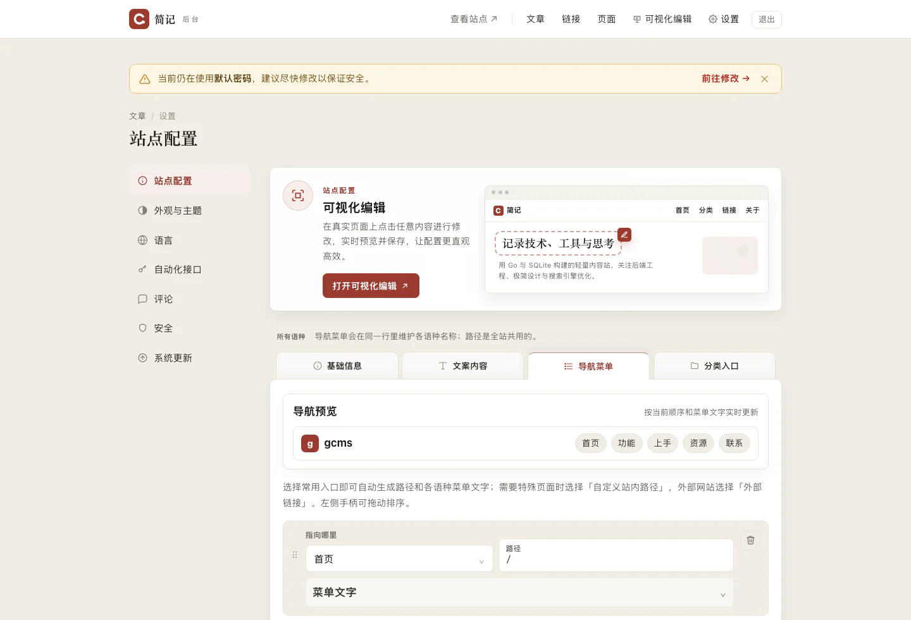
Task: Open 可视化编辑 in top navigation
Action: click(662, 19)
